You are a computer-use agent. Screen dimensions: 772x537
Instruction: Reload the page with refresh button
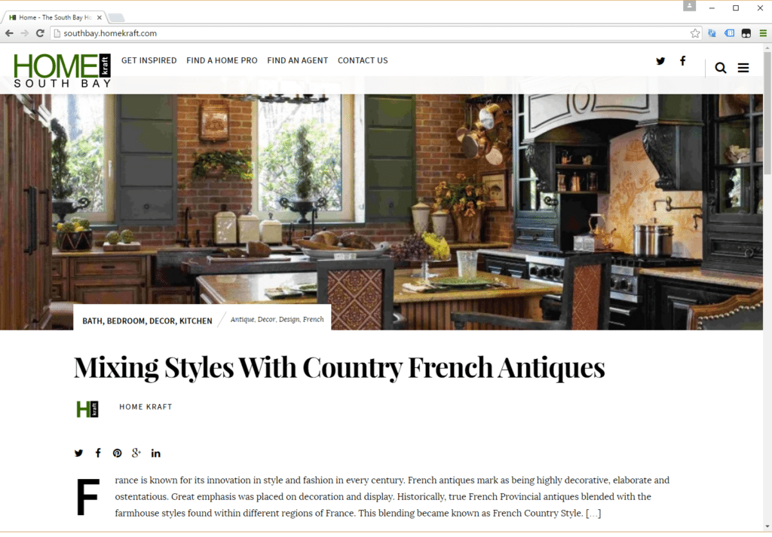40,33
